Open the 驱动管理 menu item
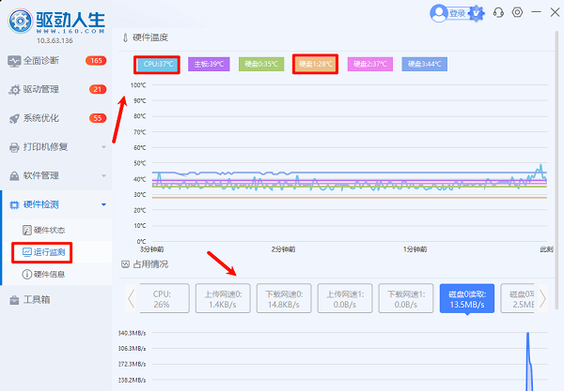564x391 pixels. (x=56, y=90)
